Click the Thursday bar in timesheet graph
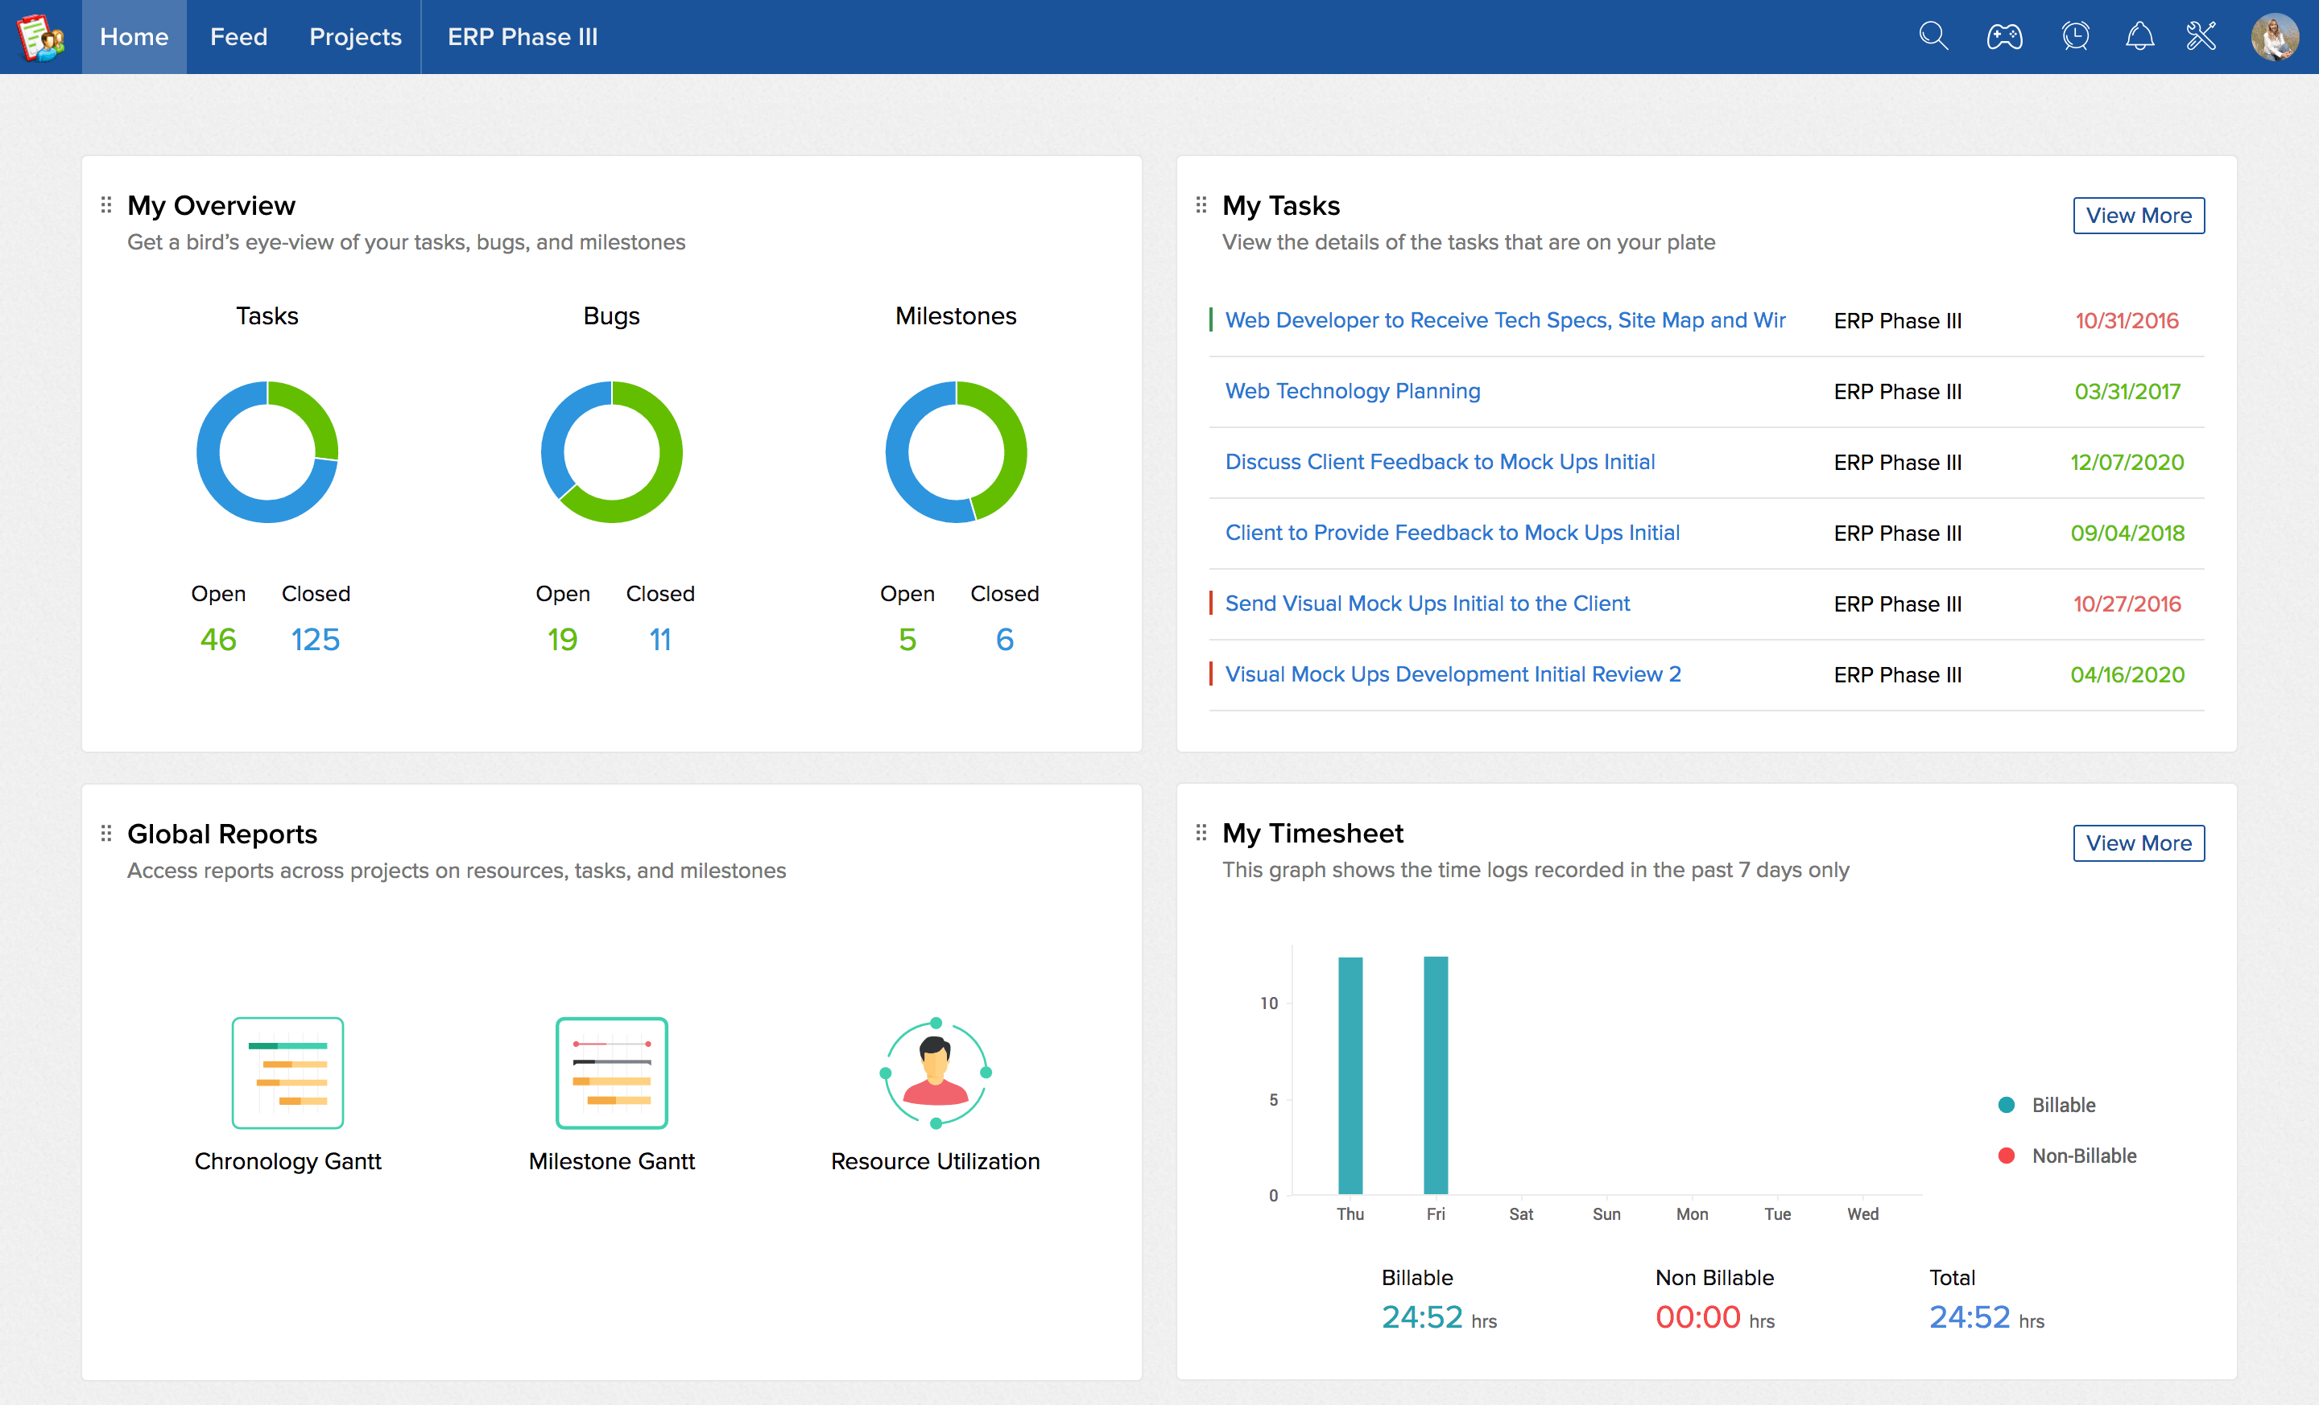The width and height of the screenshot is (2319, 1405). pos(1350,1075)
